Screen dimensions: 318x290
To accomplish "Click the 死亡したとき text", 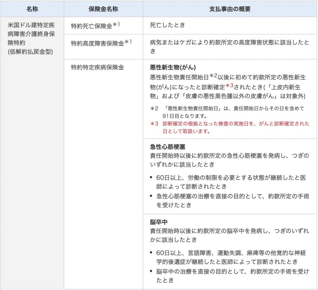I will [x=167, y=25].
